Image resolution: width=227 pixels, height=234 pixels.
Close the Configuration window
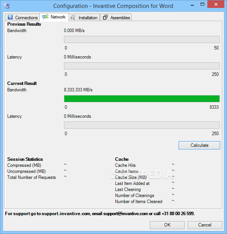click(216, 5)
